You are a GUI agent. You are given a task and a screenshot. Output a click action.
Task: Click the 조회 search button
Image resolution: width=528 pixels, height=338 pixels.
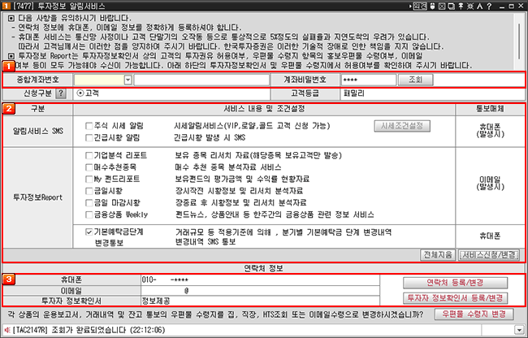pyautogui.click(x=415, y=80)
